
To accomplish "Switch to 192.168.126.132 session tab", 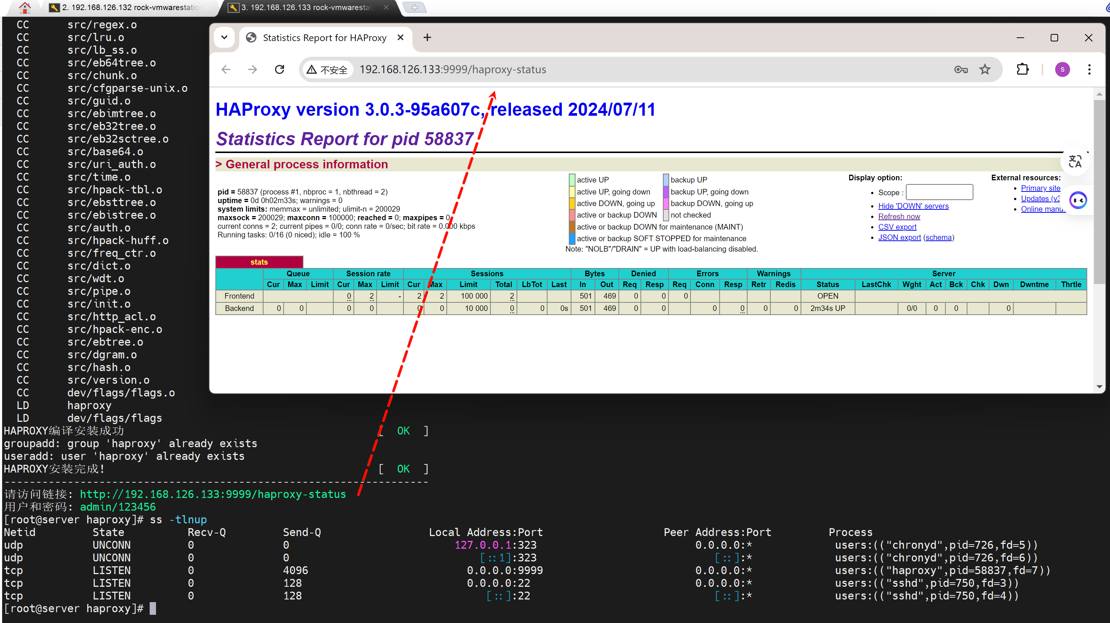I will point(129,7).
